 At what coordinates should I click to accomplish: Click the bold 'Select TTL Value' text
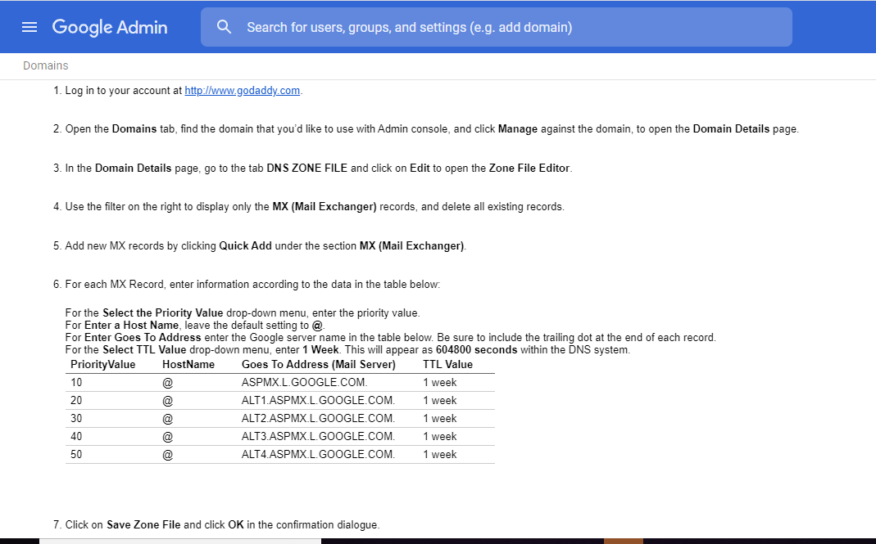[x=144, y=350]
